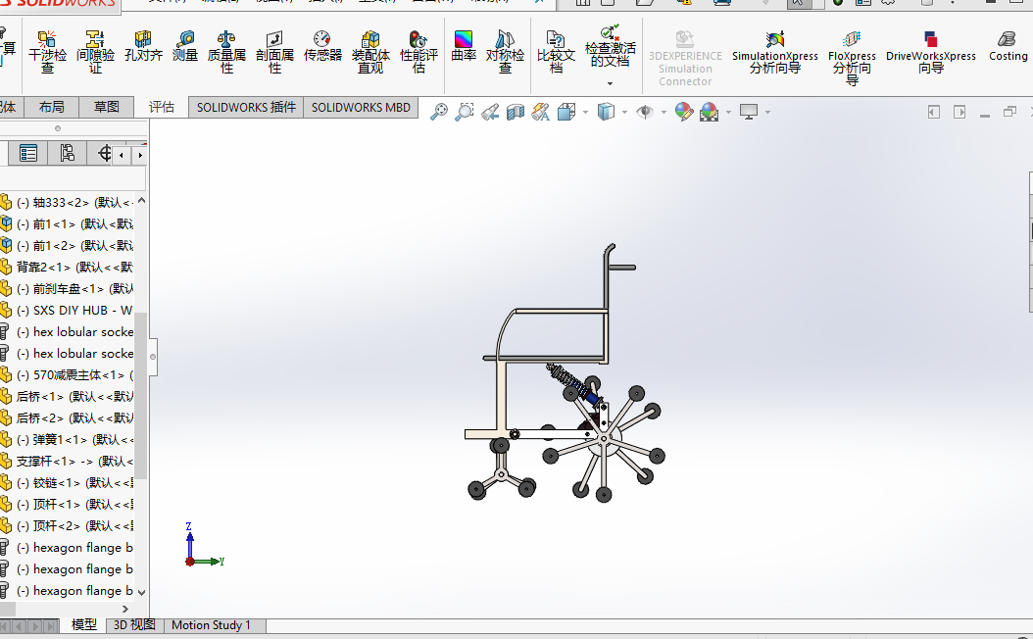Open Display Style dropdown arrow
The width and height of the screenshot is (1033, 639).
[624, 112]
